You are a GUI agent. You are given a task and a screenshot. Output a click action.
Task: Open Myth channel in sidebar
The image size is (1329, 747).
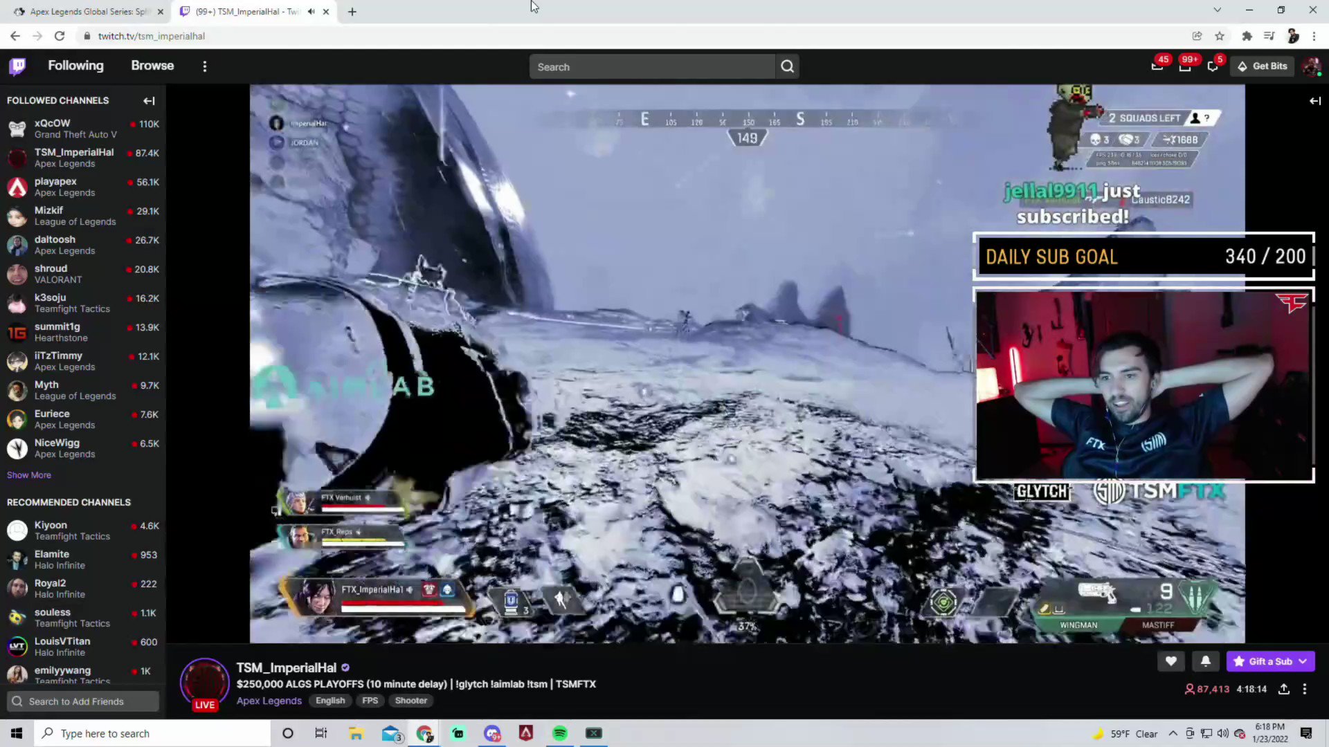click(x=83, y=390)
